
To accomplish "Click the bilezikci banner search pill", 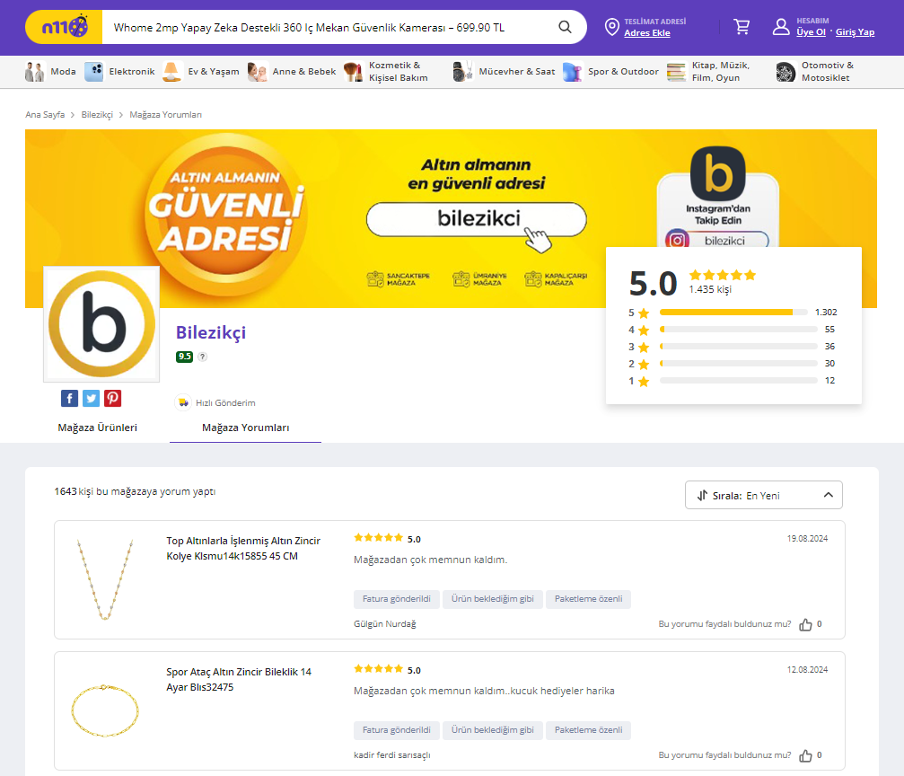I will point(476,219).
